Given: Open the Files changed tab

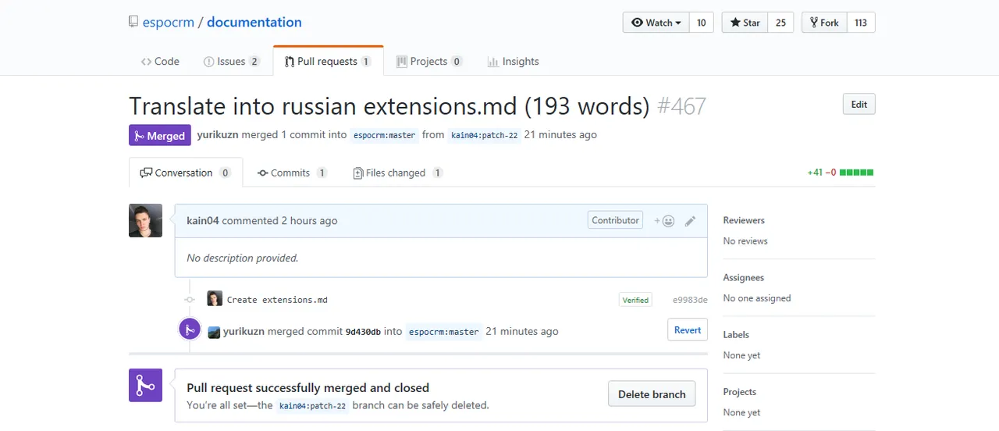Looking at the screenshot, I should click(397, 173).
